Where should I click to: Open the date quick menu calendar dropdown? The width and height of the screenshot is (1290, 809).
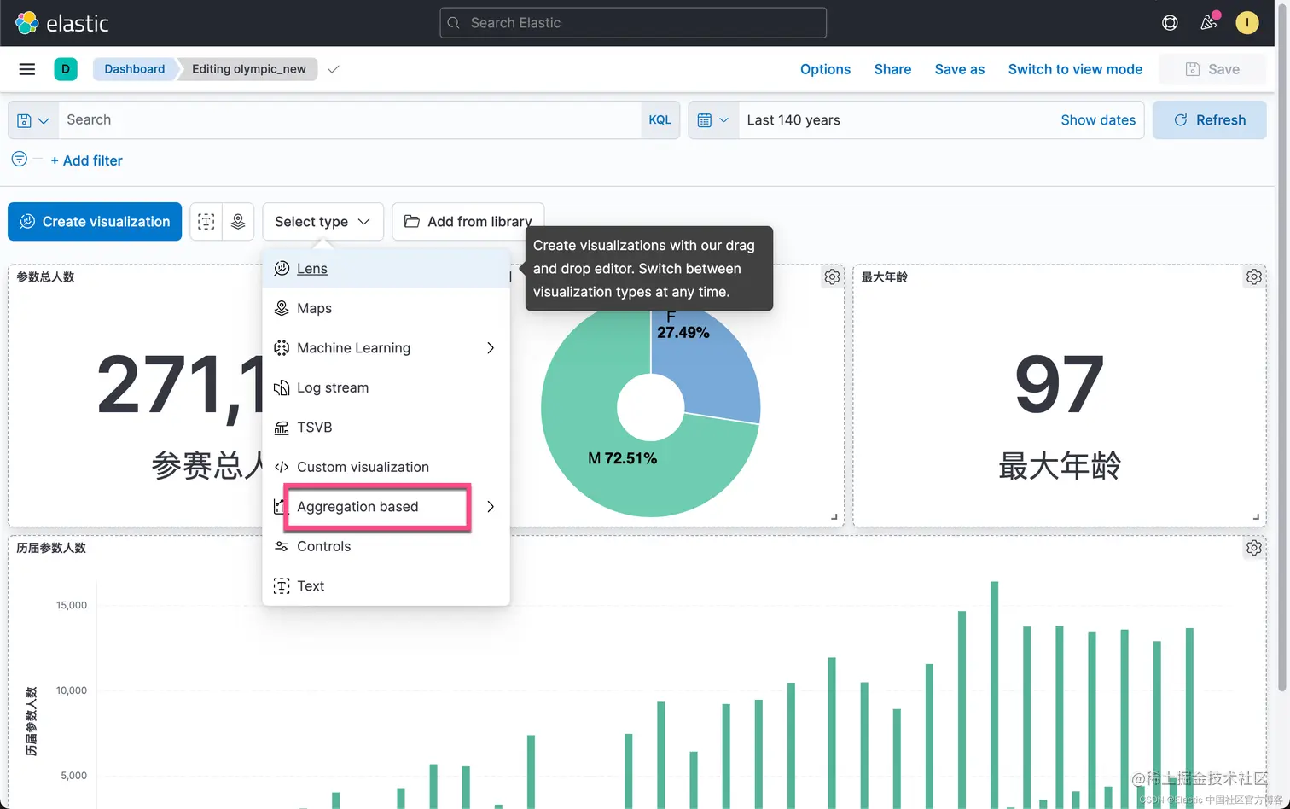pos(713,120)
